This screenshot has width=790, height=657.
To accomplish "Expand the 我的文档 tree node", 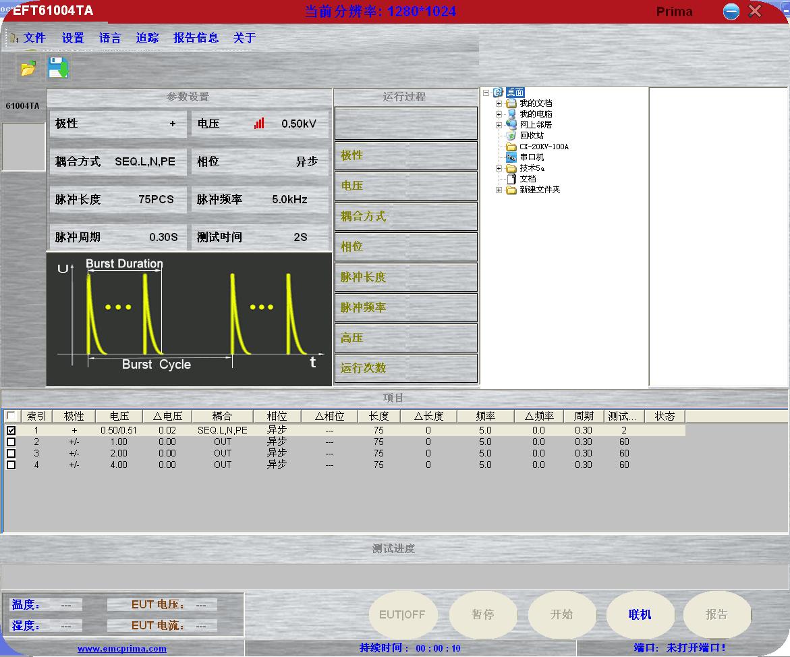I will coord(499,103).
